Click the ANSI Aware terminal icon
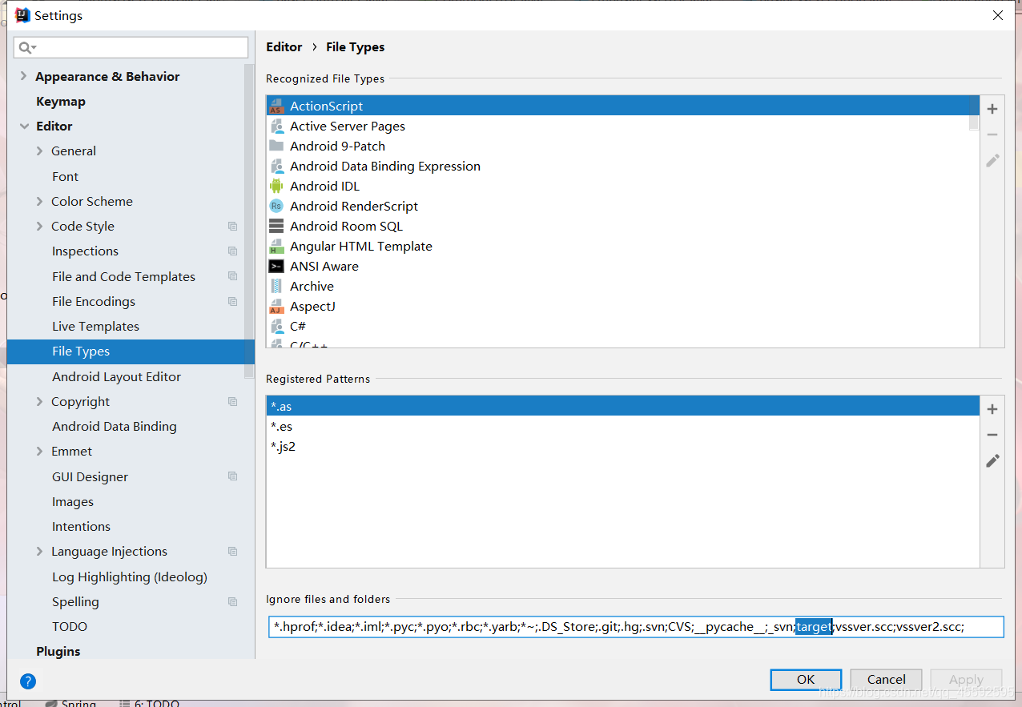Image resolution: width=1022 pixels, height=707 pixels. point(276,266)
